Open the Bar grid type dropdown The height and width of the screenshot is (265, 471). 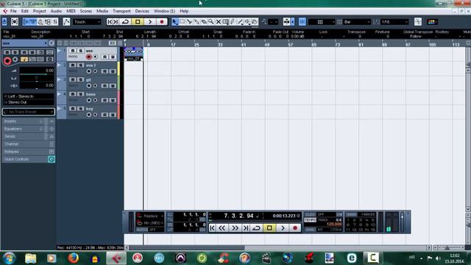(357, 22)
